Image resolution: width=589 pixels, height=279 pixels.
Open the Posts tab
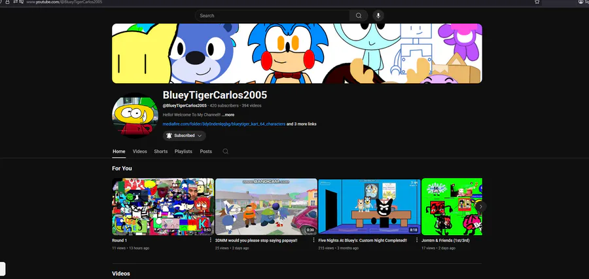(x=206, y=151)
